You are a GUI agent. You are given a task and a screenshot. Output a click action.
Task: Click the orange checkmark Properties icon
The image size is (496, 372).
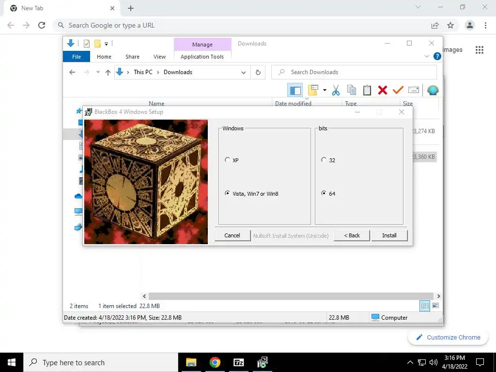(398, 90)
